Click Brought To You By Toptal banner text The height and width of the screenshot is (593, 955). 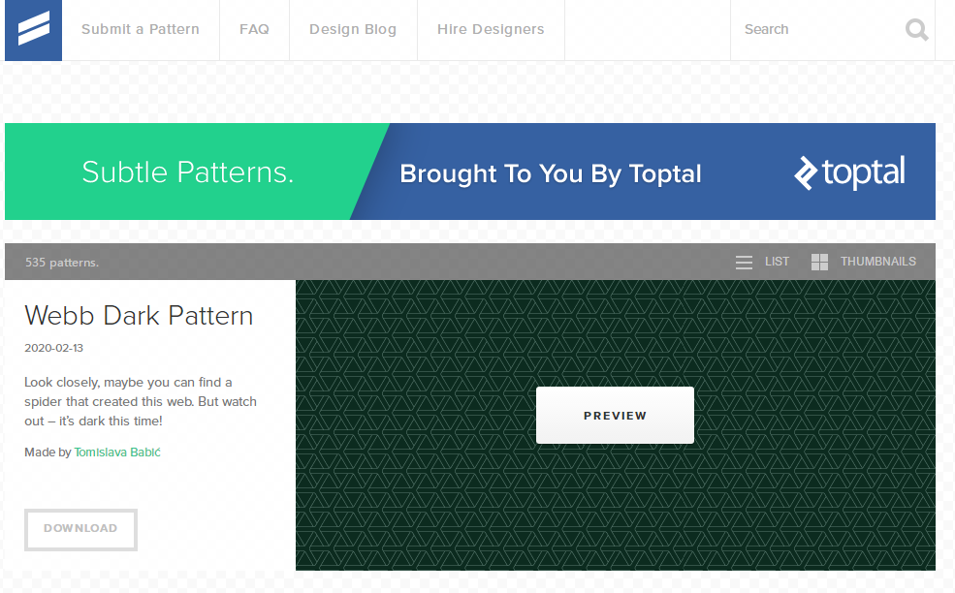[551, 174]
